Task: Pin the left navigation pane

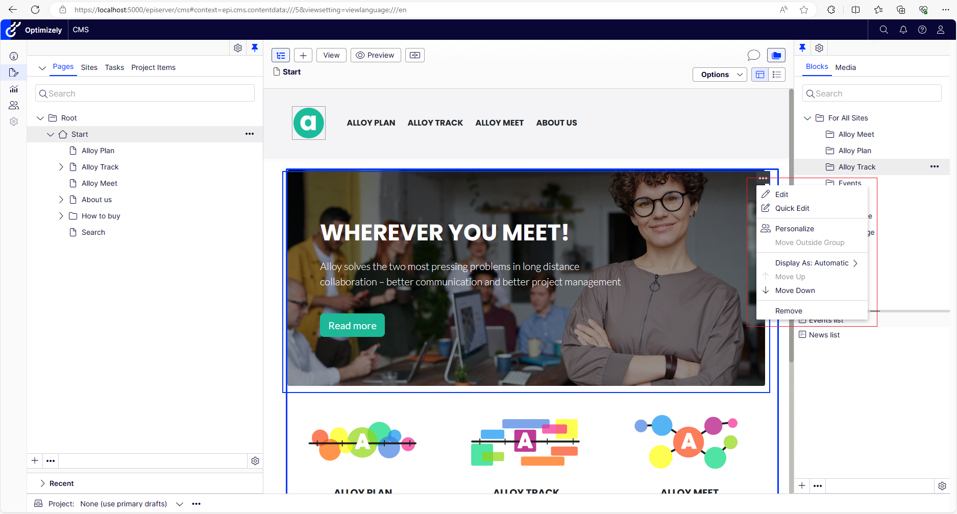Action: pos(255,47)
